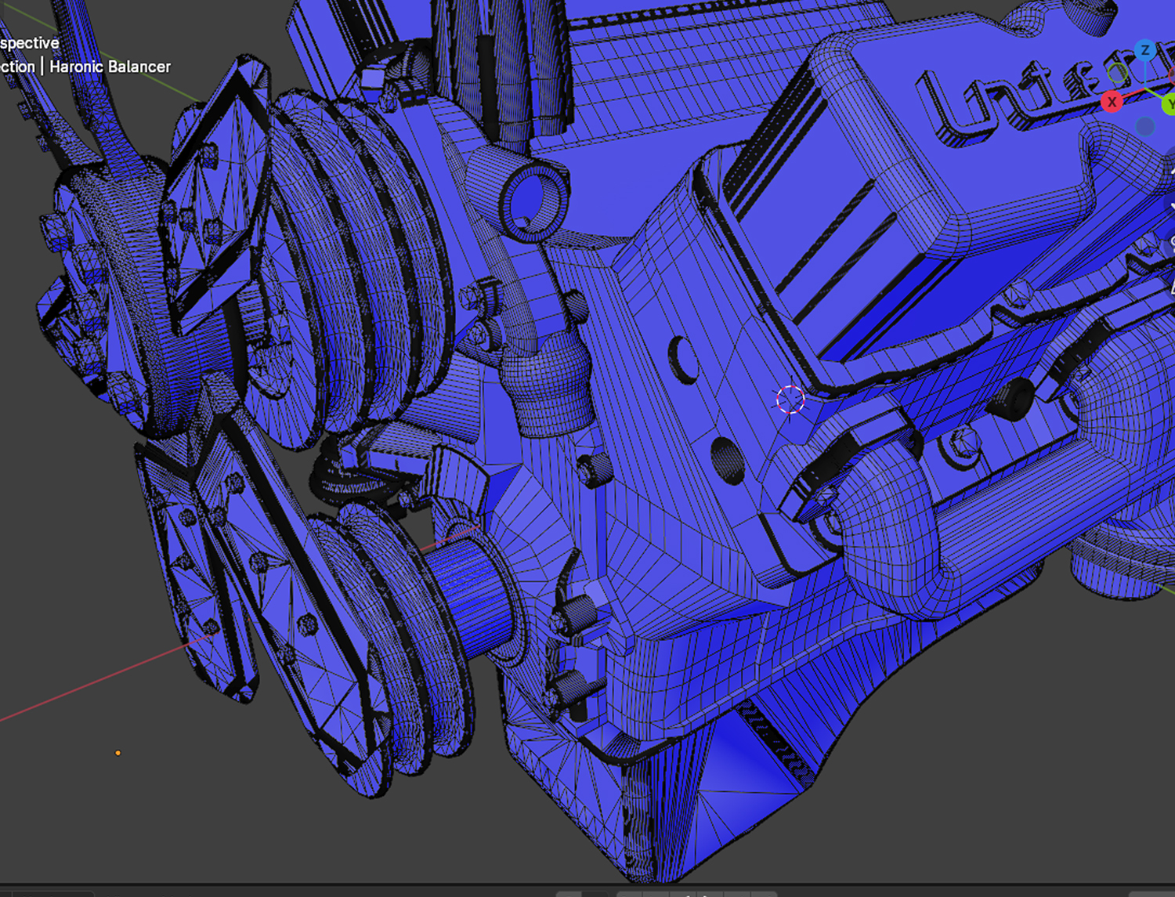Click the orange object origin point
The width and height of the screenshot is (1175, 897).
118,752
